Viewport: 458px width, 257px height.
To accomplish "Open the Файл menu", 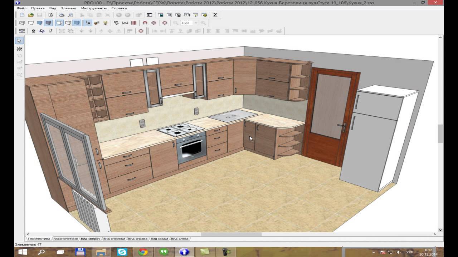I will pyautogui.click(x=21, y=8).
